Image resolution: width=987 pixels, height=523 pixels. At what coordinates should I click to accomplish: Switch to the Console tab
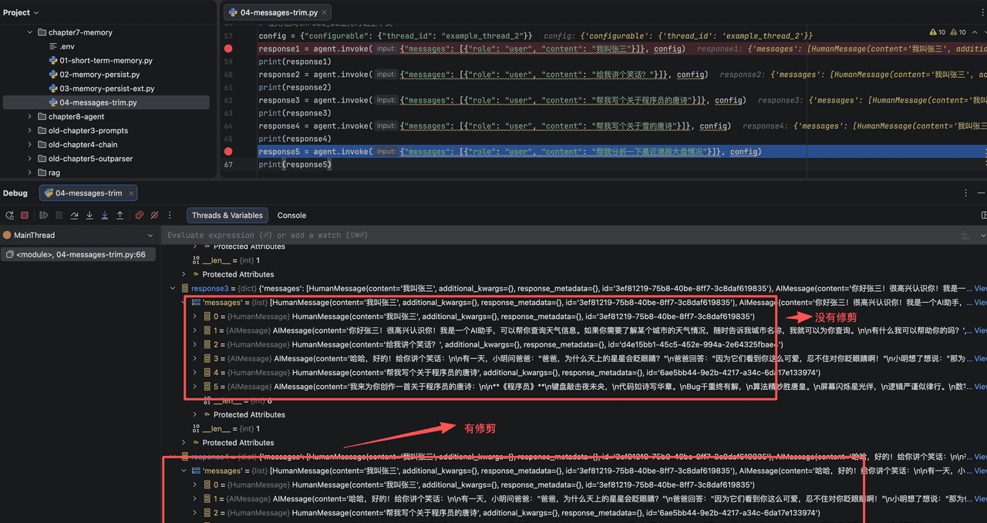pos(291,215)
